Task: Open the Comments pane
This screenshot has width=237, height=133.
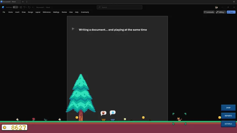Action: (209, 12)
